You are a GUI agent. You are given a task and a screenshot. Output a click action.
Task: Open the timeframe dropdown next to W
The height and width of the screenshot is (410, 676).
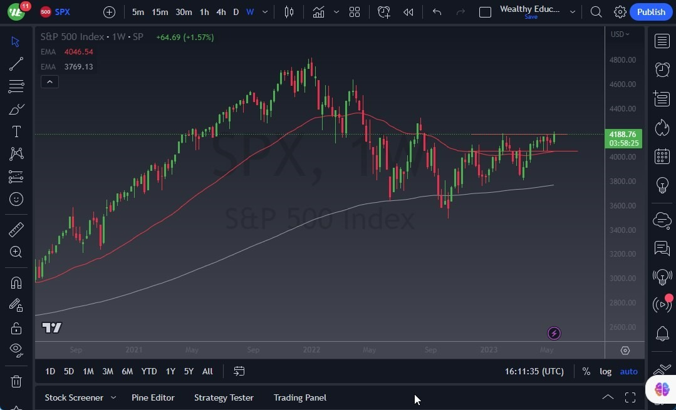click(x=264, y=12)
